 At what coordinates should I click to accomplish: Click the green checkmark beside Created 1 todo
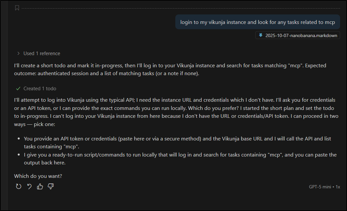pos(18,89)
